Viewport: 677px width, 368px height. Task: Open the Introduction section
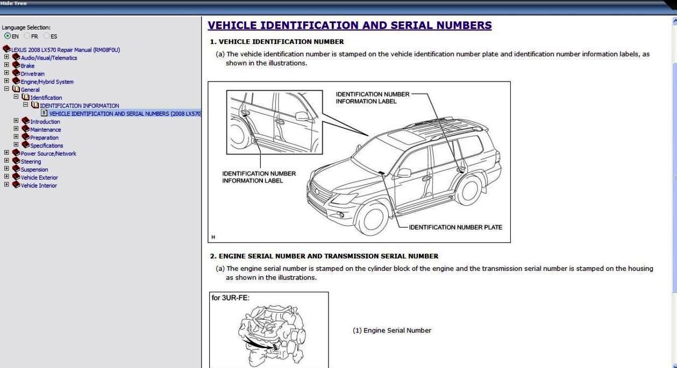45,122
